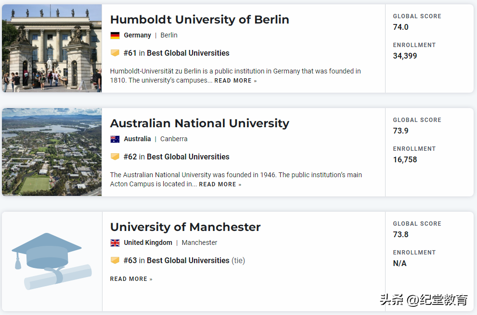Click Humboldt's global score 74.0
Screen dimensions: 477x315
[x=400, y=27]
